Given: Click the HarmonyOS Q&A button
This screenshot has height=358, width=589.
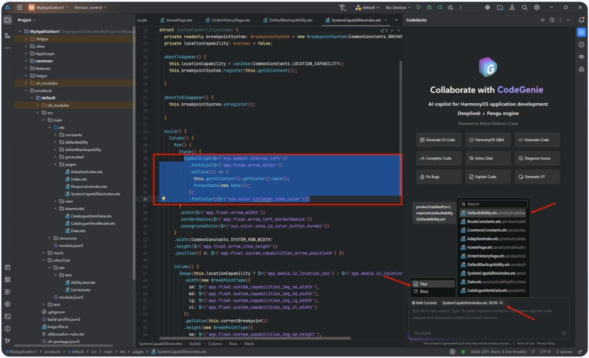Looking at the screenshot, I should point(487,140).
